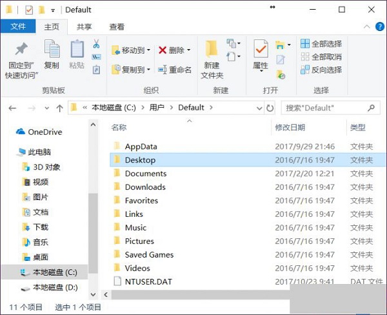Click the navigation pane scroll up arrow
Image resolution: width=387 pixels, height=315 pixels.
click(x=93, y=125)
